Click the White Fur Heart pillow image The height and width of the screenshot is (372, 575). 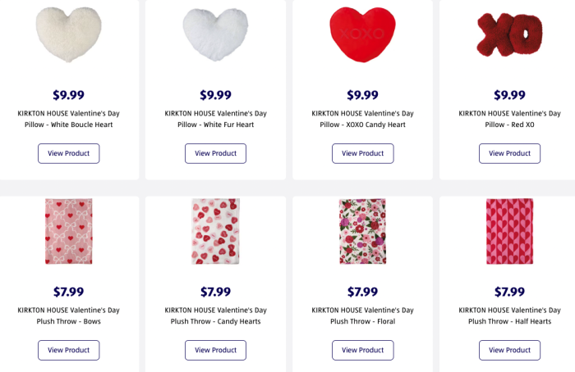click(x=215, y=34)
